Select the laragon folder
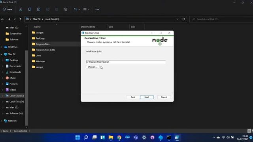The image size is (253, 142). [38, 32]
